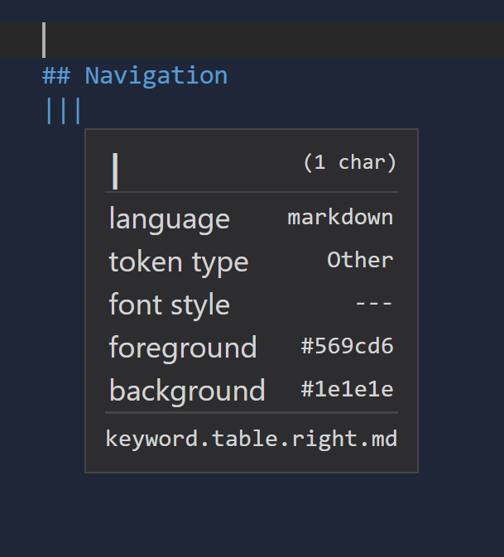Select the #569cd6 foreground color value
Image resolution: width=504 pixels, height=557 pixels.
click(x=347, y=346)
